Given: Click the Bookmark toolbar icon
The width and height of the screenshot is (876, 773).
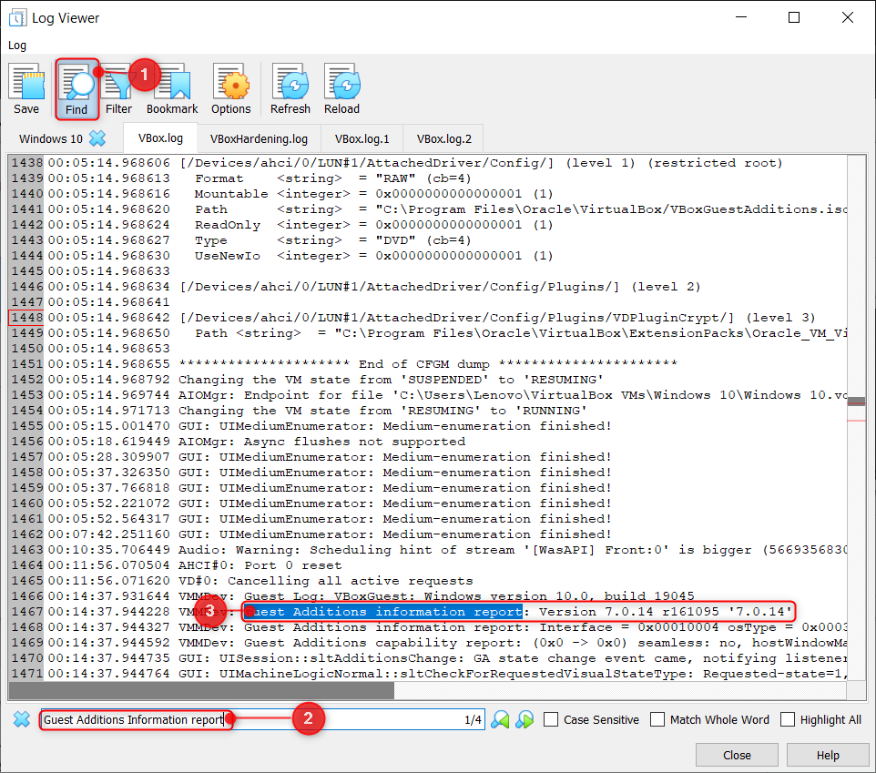Looking at the screenshot, I should (x=172, y=89).
